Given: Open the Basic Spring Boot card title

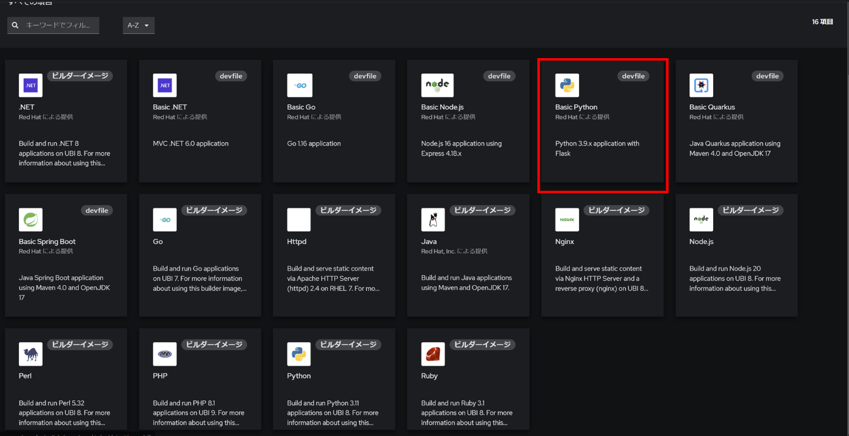Looking at the screenshot, I should coord(47,242).
